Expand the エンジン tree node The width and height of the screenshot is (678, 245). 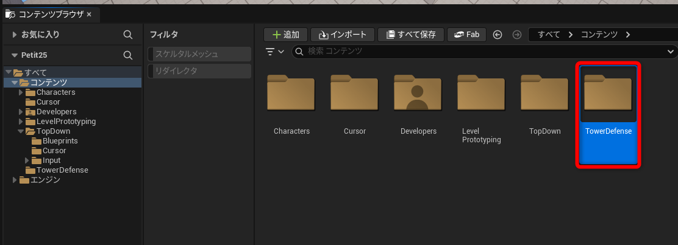tap(15, 180)
